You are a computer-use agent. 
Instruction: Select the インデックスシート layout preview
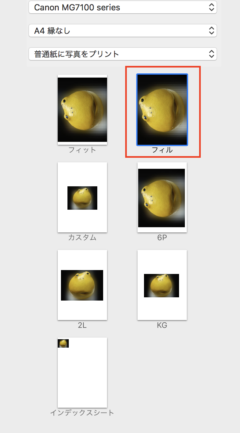click(x=82, y=373)
